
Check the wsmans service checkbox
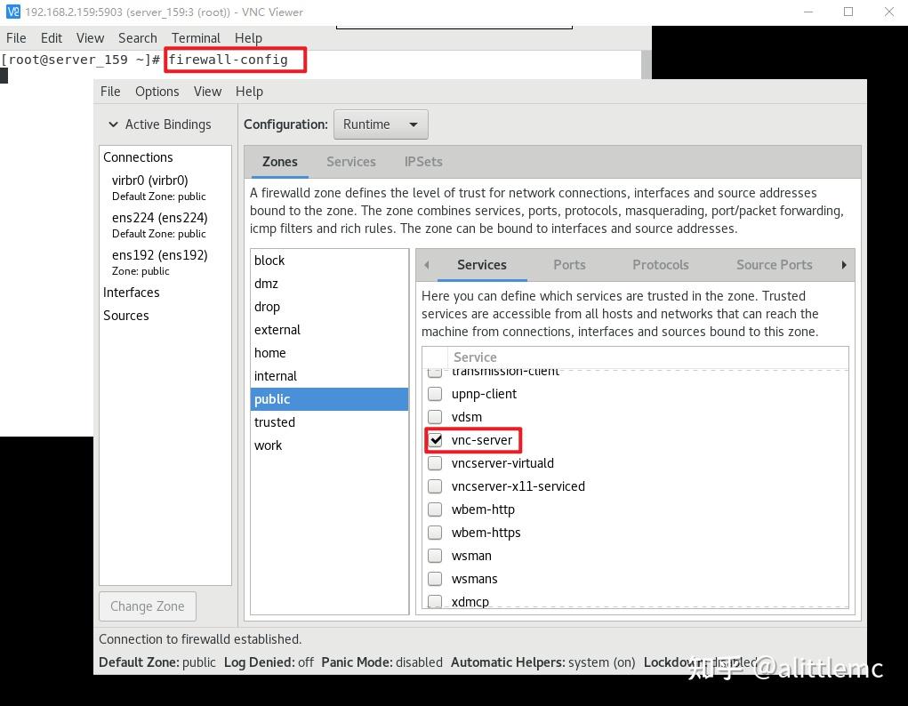tap(435, 579)
